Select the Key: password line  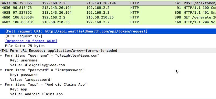24,75
